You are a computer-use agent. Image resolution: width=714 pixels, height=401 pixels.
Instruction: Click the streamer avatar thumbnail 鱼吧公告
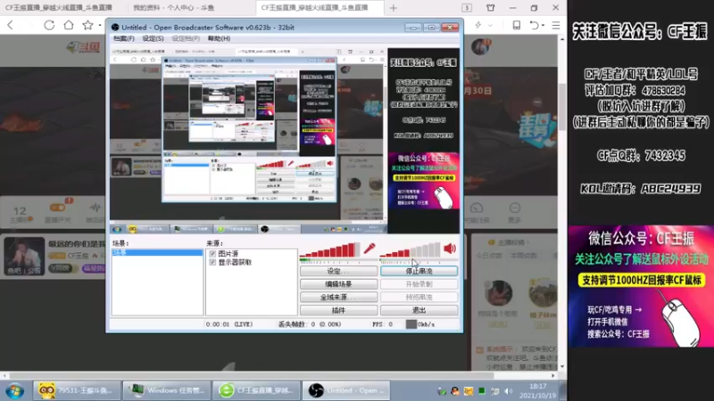(24, 257)
